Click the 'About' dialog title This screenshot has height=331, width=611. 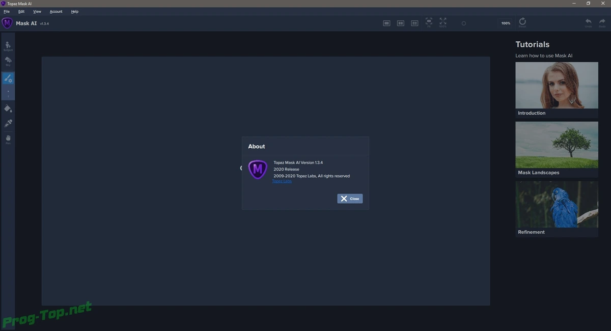click(257, 146)
